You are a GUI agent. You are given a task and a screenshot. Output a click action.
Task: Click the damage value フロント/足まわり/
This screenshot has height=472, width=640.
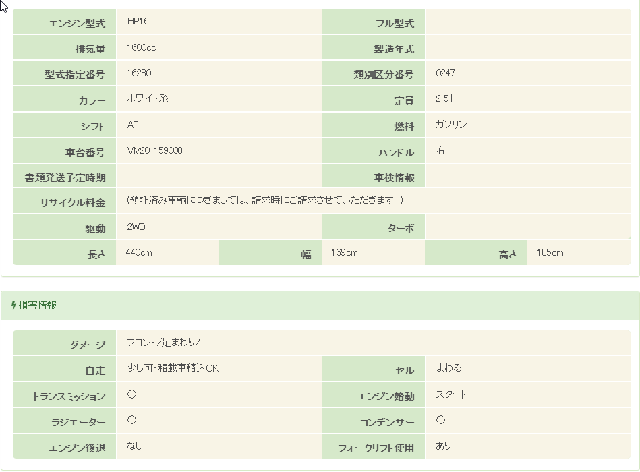click(x=163, y=343)
